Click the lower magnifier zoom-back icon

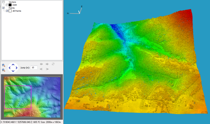4,70
